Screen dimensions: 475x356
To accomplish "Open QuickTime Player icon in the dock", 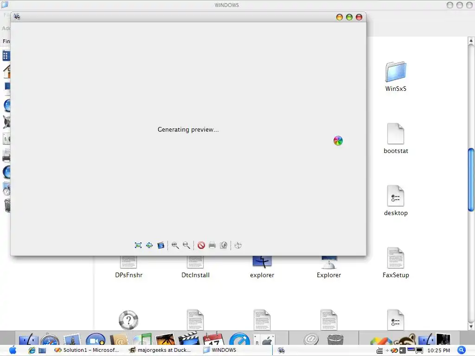I will coord(239,339).
